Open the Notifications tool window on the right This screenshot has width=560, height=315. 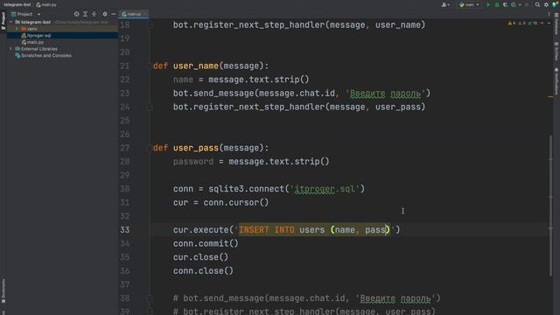pyautogui.click(x=556, y=80)
